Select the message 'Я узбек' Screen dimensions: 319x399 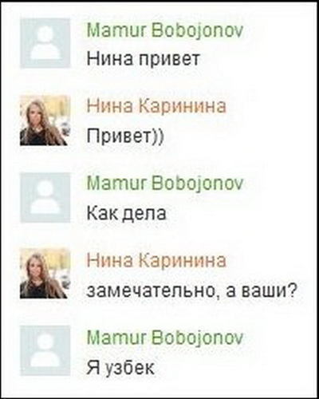tap(120, 368)
